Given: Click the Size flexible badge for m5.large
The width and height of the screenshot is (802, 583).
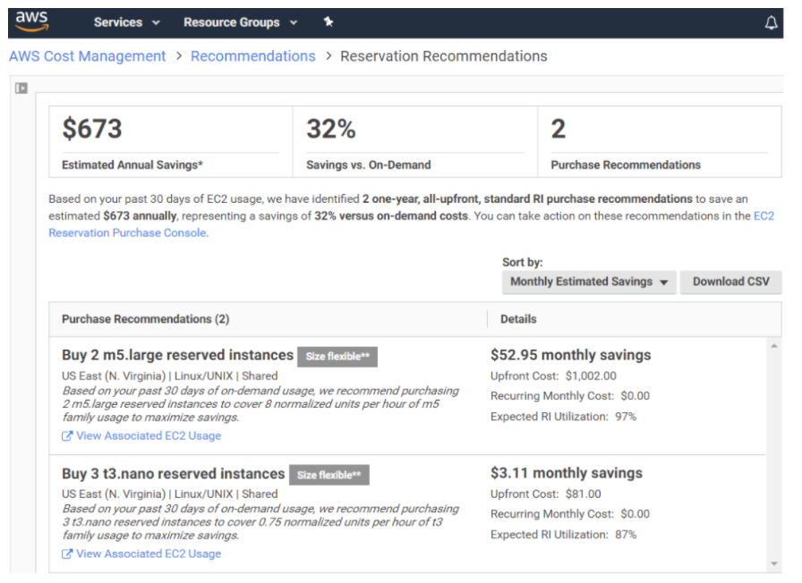Looking at the screenshot, I should (x=337, y=357).
